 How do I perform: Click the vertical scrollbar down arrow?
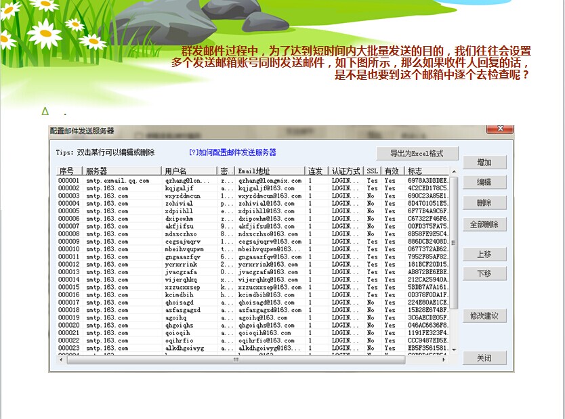click(x=454, y=349)
